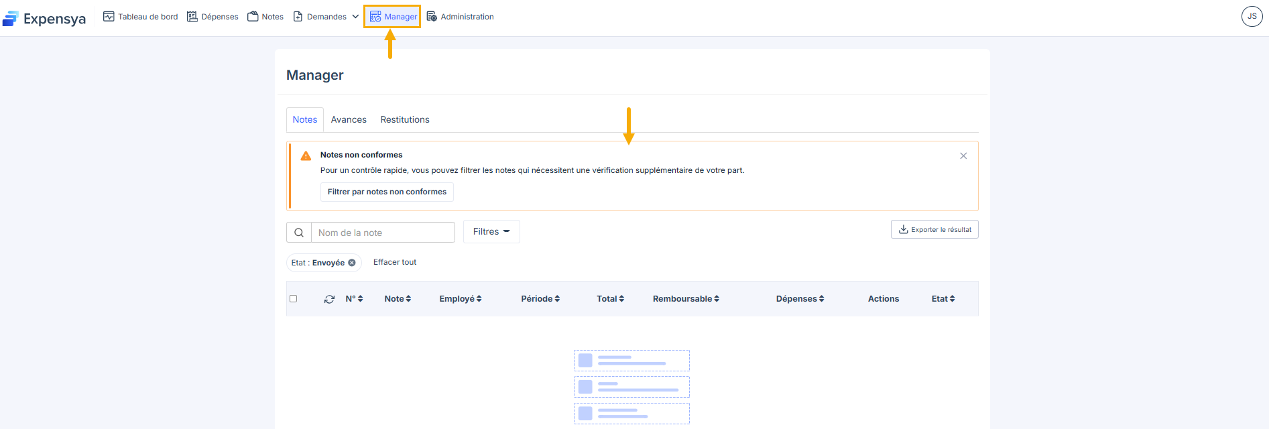Sort table by N° column
This screenshot has height=429, width=1269.
pyautogui.click(x=354, y=299)
